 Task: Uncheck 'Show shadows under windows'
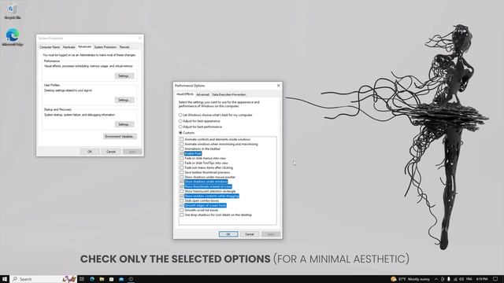point(182,182)
